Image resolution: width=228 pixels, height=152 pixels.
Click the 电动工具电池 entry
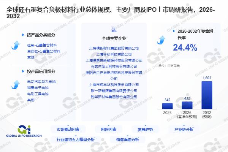point(38,94)
